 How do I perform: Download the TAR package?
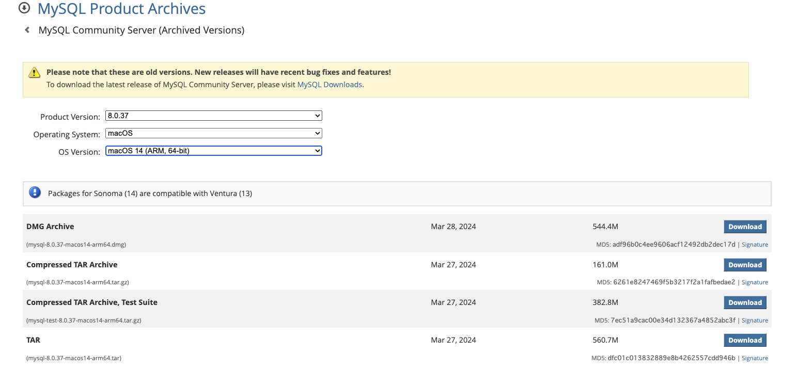coord(745,340)
